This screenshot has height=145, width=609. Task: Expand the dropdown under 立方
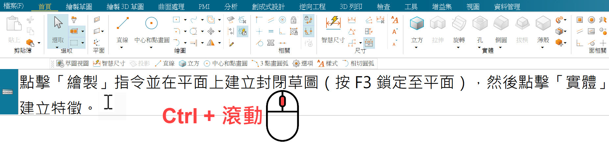click(x=416, y=47)
